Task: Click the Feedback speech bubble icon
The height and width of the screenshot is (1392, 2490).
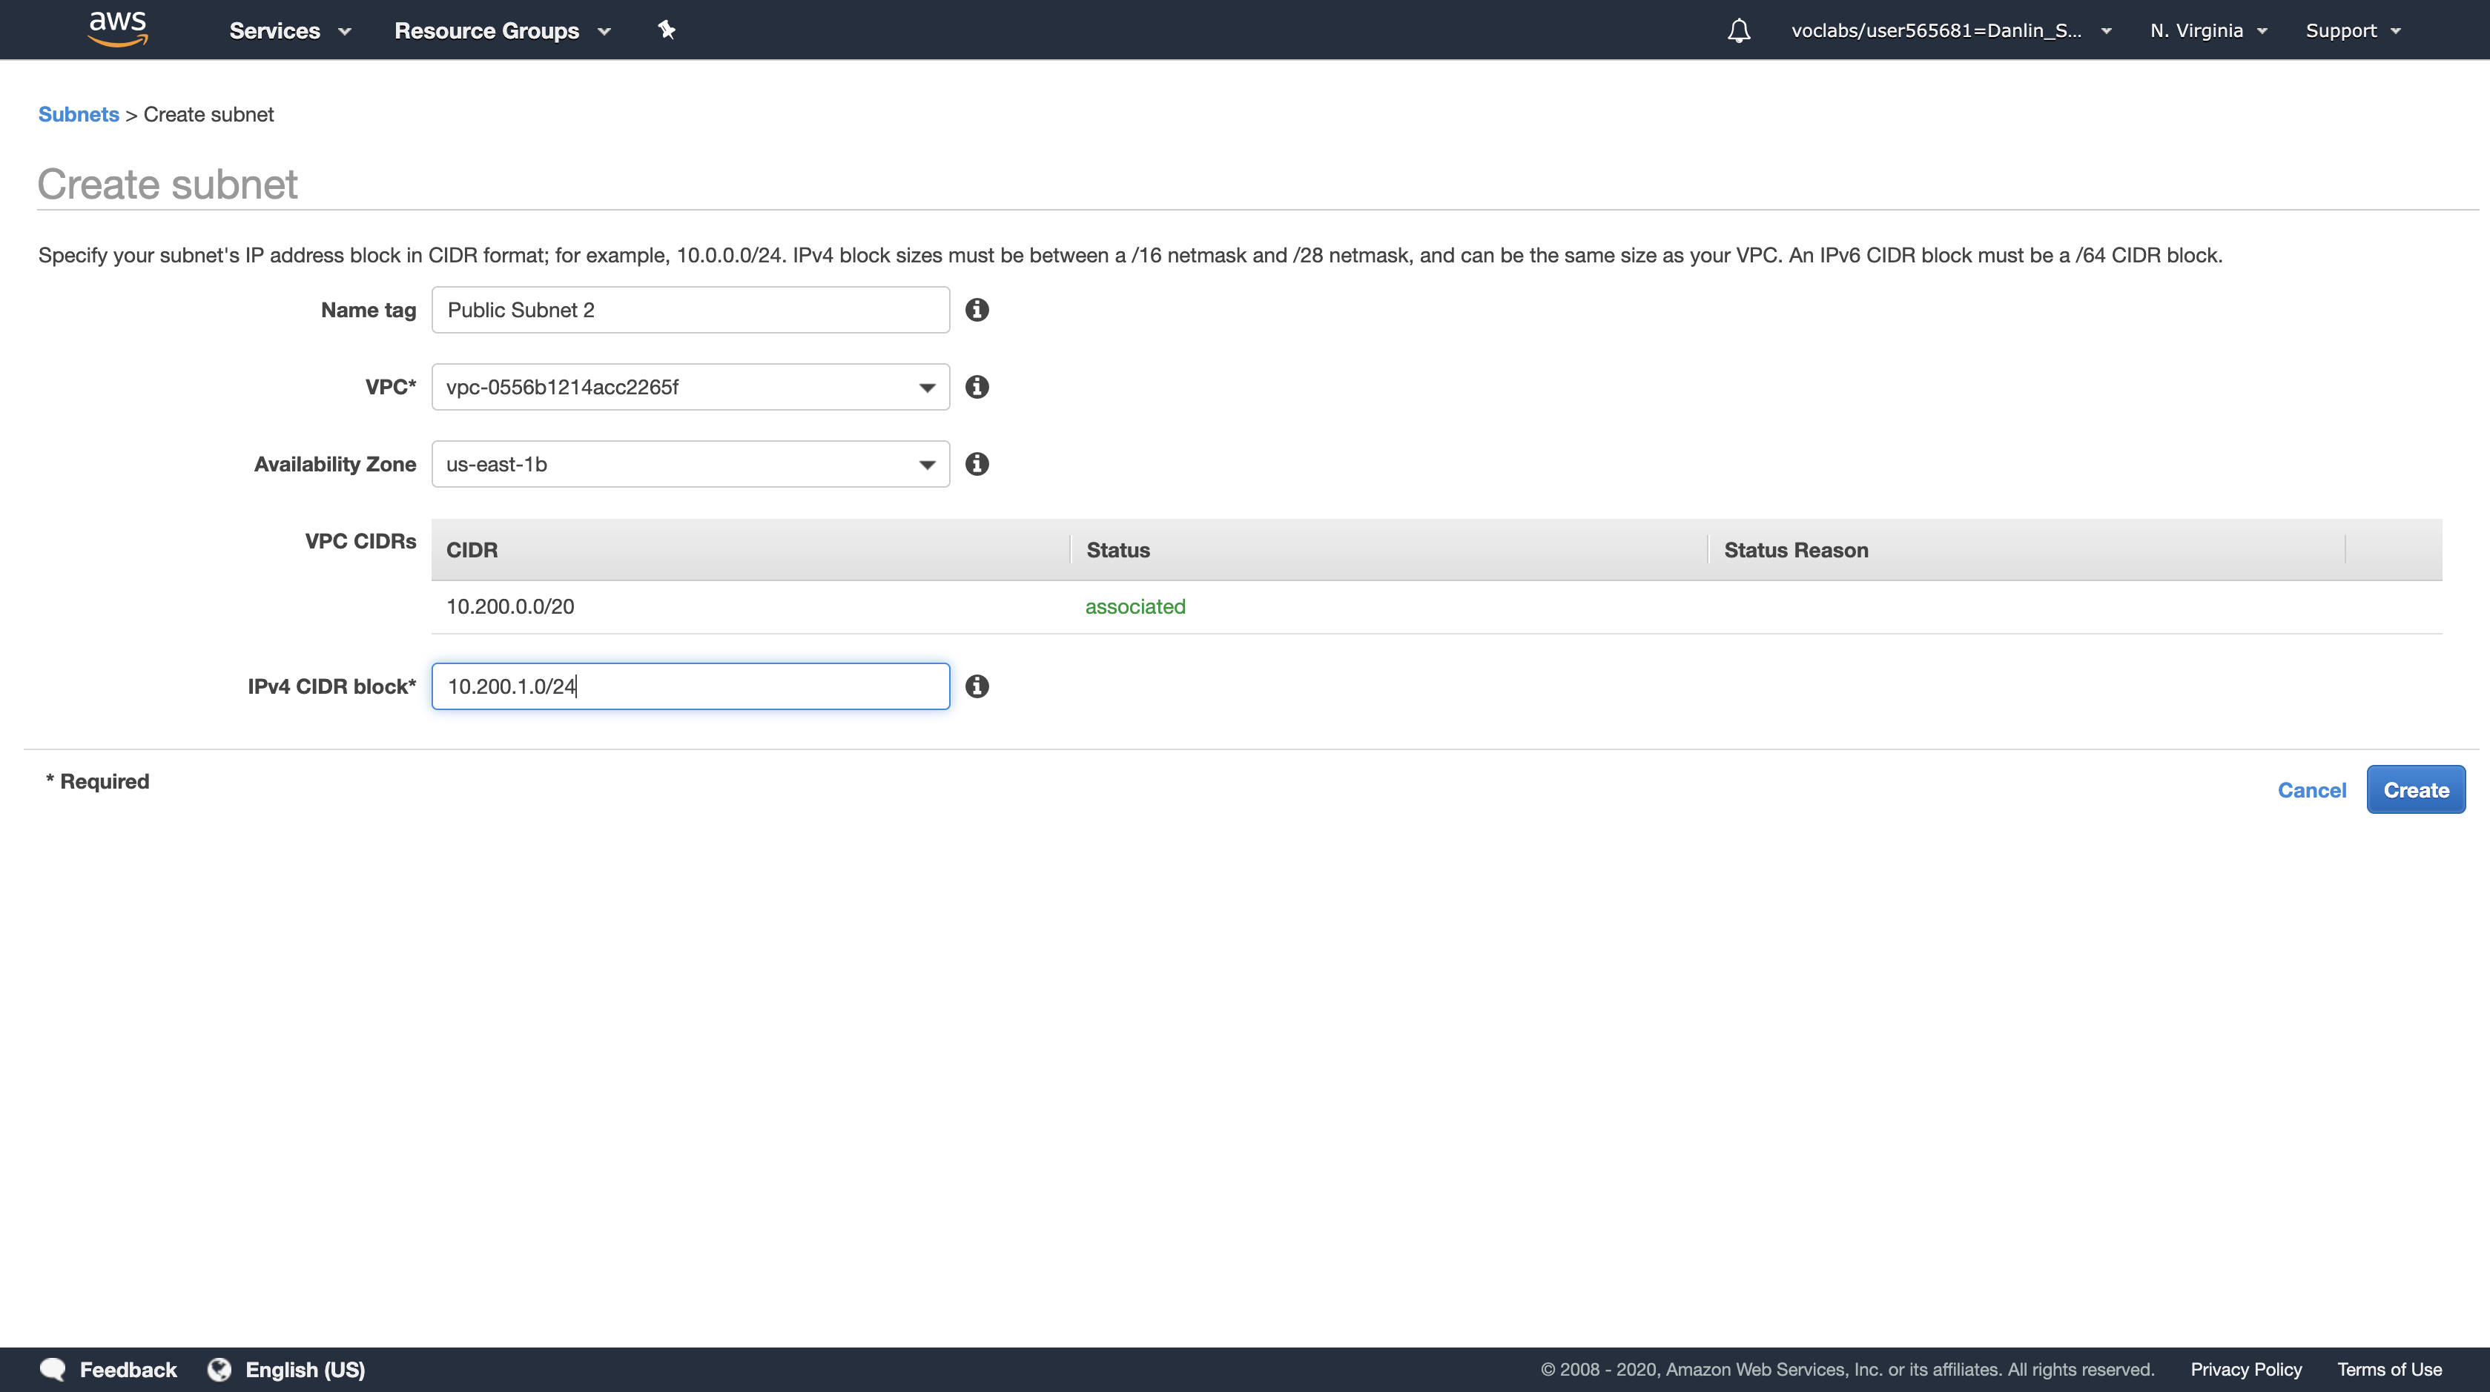Action: 53,1369
